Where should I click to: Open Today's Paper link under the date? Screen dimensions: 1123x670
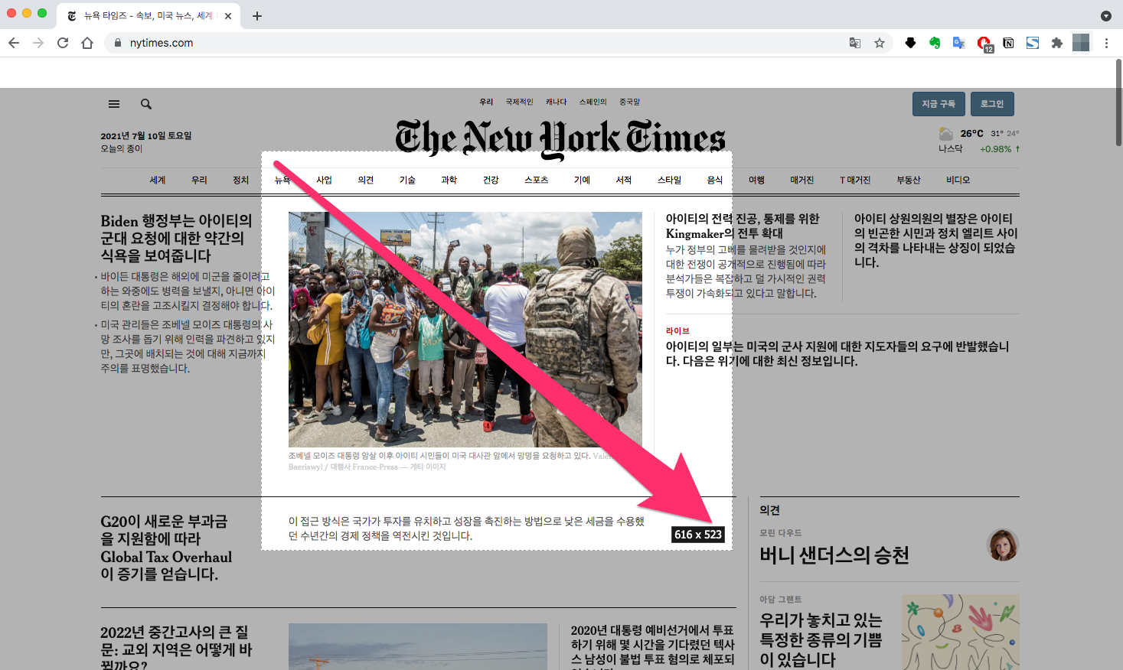tap(122, 148)
